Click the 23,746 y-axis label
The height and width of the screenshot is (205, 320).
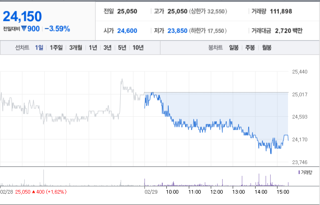tap(300, 162)
